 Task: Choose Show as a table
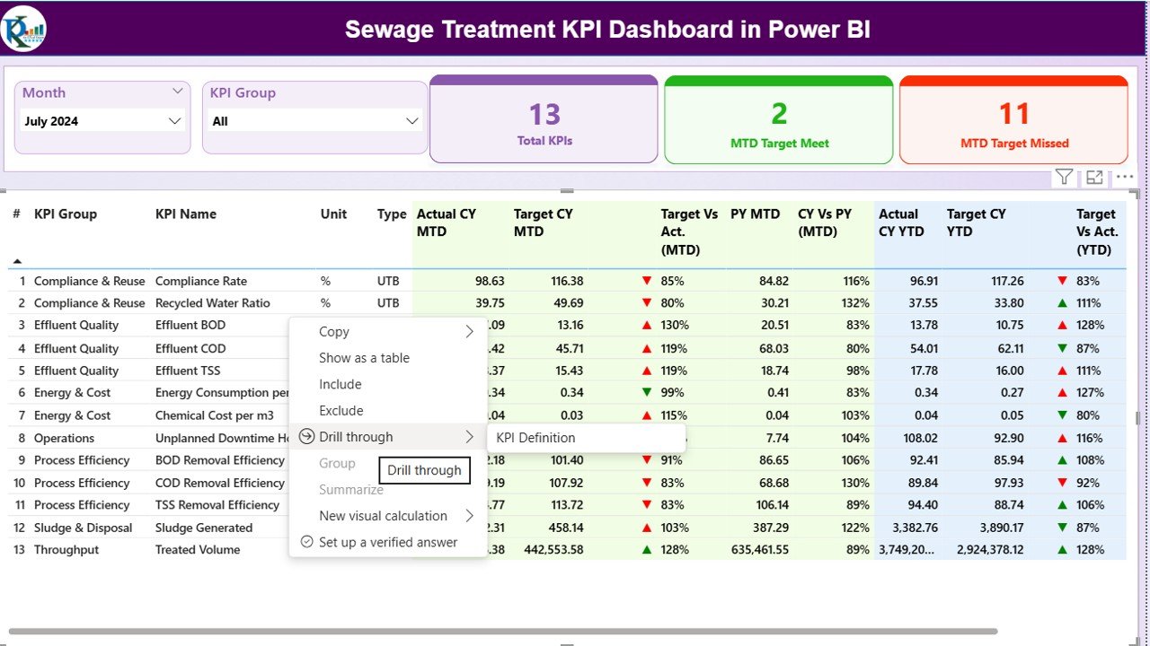point(364,358)
